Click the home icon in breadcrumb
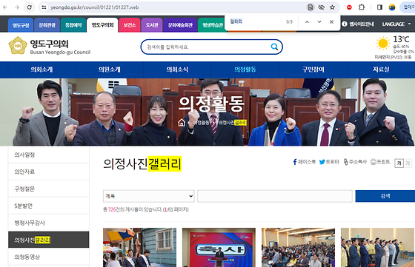The width and height of the screenshot is (415, 267). tap(182, 123)
